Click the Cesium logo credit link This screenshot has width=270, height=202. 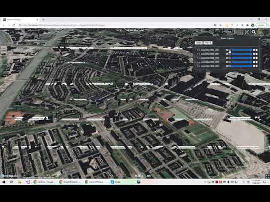[x=10, y=176]
